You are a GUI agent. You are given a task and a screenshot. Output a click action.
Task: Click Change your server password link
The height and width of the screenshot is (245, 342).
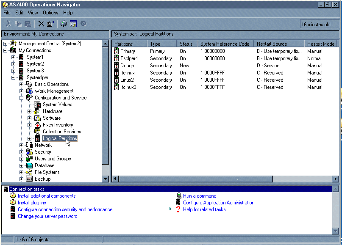[47, 216]
